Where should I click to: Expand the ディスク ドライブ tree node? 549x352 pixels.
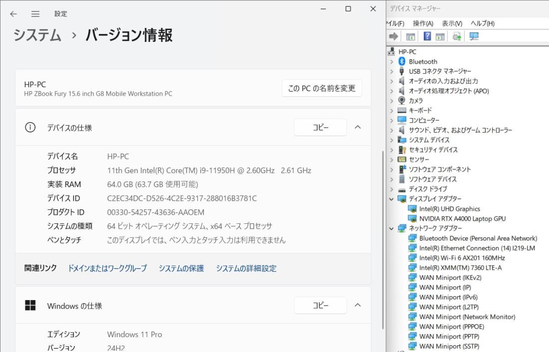click(392, 189)
